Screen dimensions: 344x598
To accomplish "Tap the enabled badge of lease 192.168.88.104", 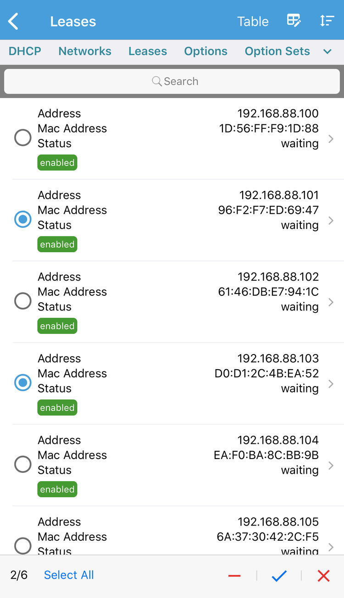I will point(57,489).
